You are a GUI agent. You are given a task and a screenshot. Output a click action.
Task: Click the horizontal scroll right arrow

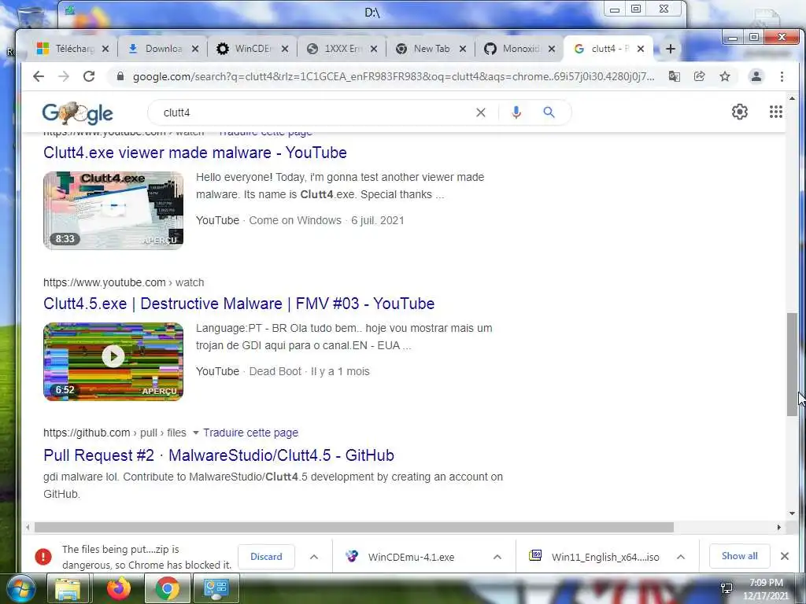pyautogui.click(x=778, y=527)
